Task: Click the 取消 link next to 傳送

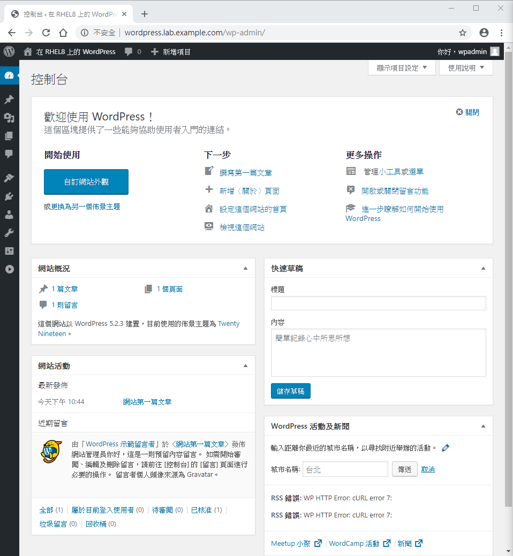Action: pos(428,469)
